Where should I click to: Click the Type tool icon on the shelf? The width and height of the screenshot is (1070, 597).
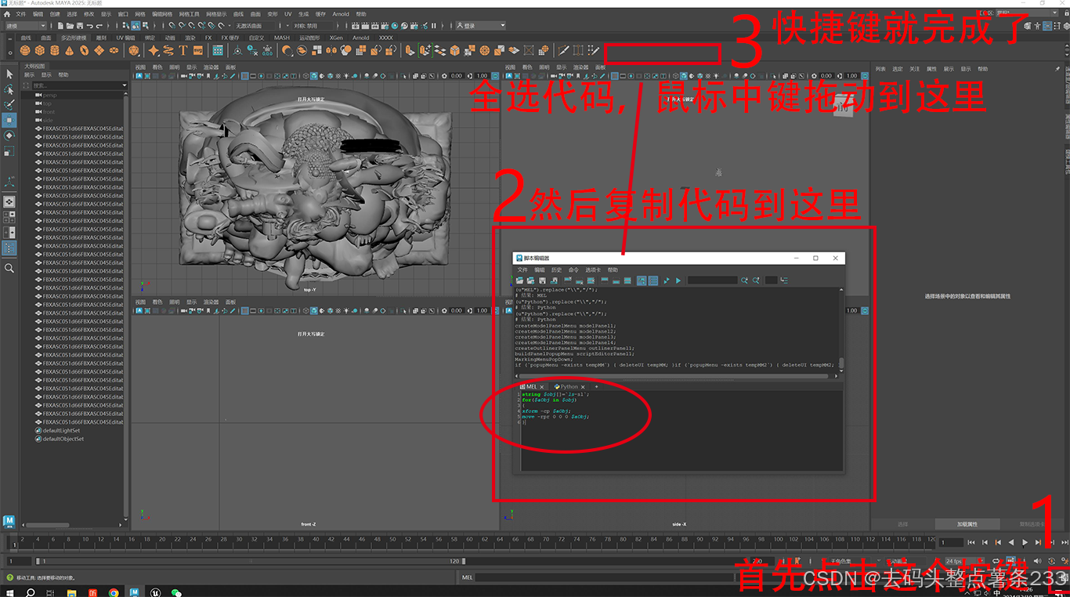point(183,52)
